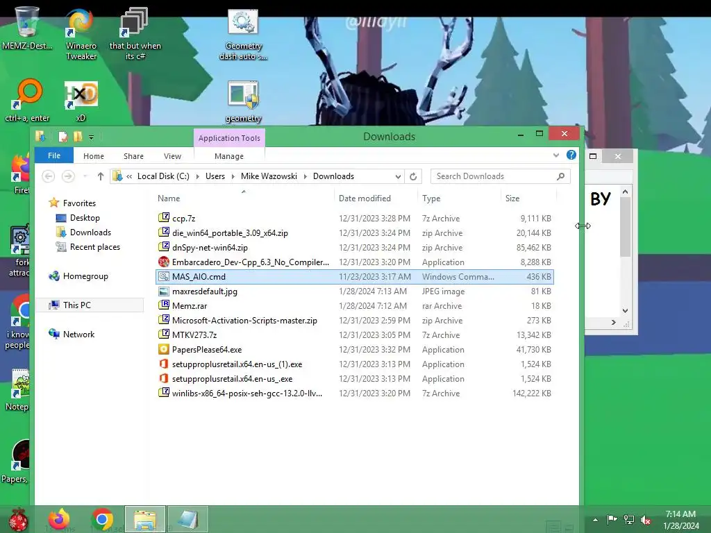Open Customize Quick Access Toolbar dropdown
The width and height of the screenshot is (711, 533).
tap(91, 137)
